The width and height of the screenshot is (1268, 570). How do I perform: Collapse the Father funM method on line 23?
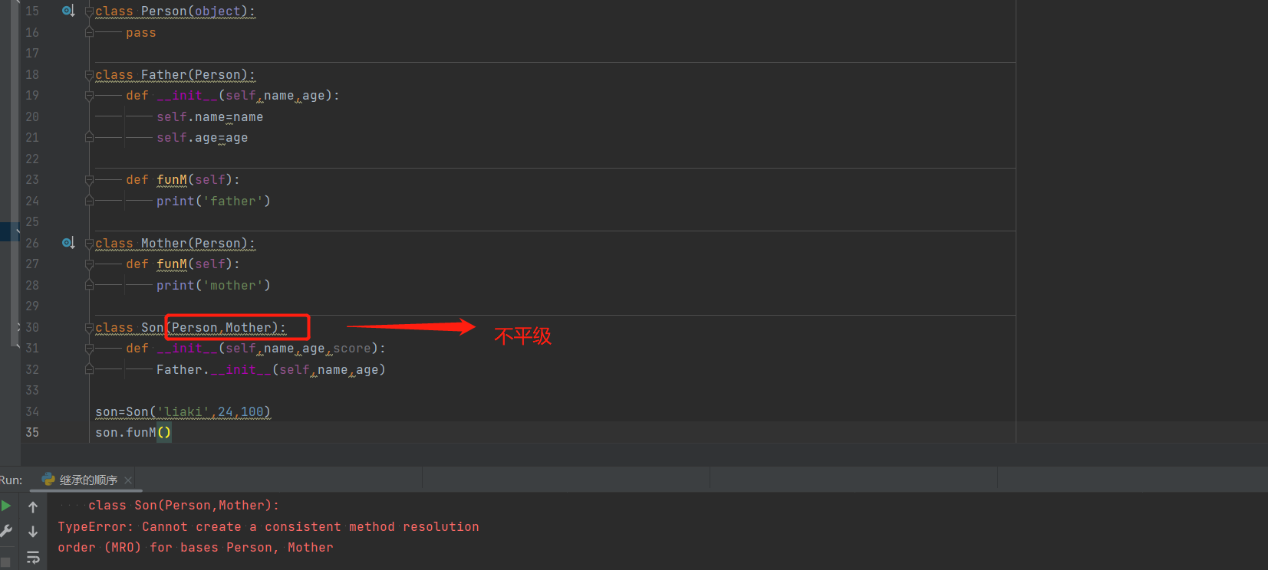tap(89, 180)
